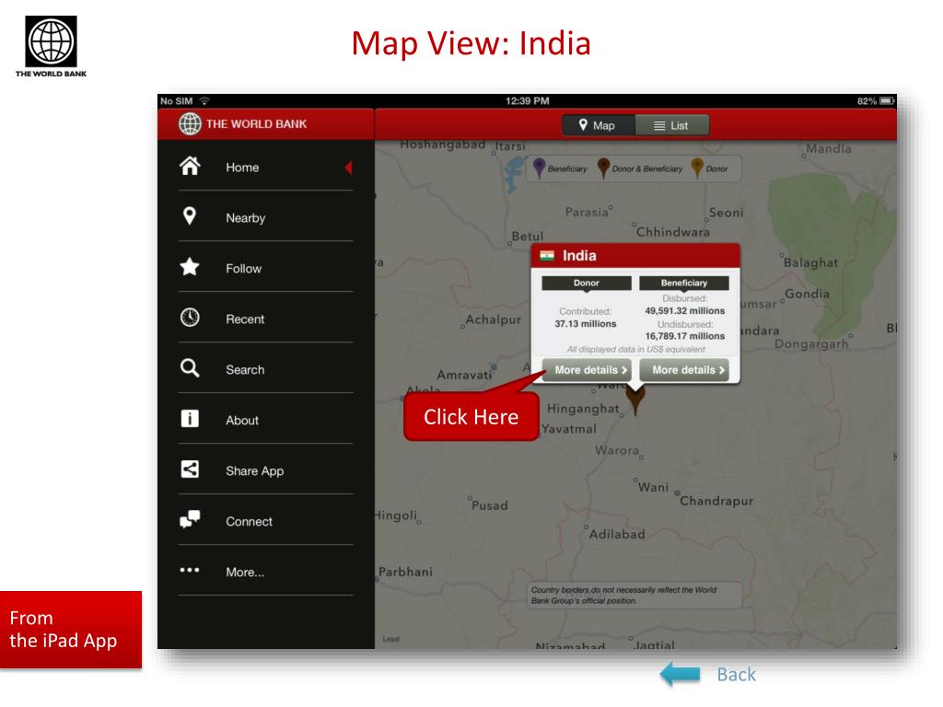Click the brown Donor & Beneficiary legend pin
The height and width of the screenshot is (707, 943).
(604, 168)
